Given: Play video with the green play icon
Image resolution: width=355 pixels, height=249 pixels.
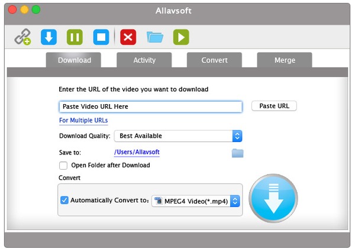Looking at the screenshot, I should pyautogui.click(x=181, y=37).
